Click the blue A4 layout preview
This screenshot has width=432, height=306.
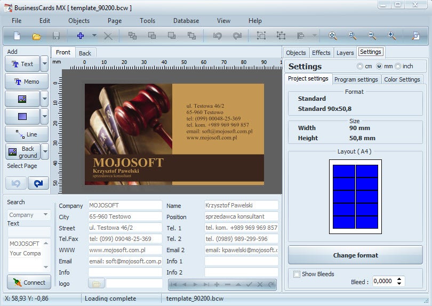[355, 197]
